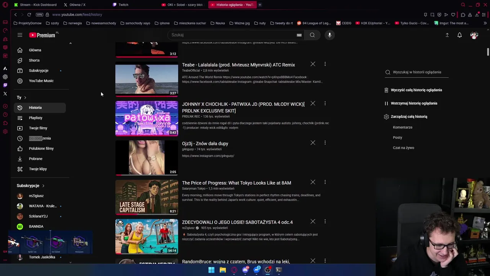The width and height of the screenshot is (490, 276).
Task: Open Zarządzaj całą historią
Action: tap(406, 117)
